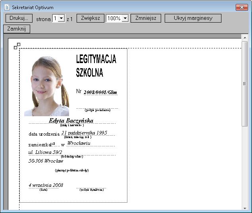
Task: Toggle Ukryj marginesy to hide margins
Action: pos(193,18)
